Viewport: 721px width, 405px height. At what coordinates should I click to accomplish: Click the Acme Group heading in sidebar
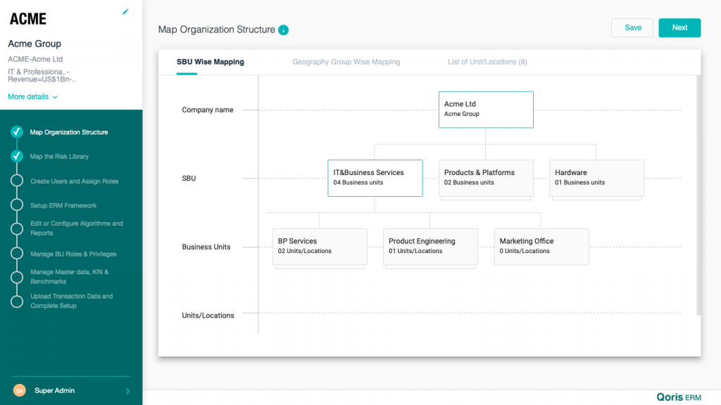click(x=35, y=44)
